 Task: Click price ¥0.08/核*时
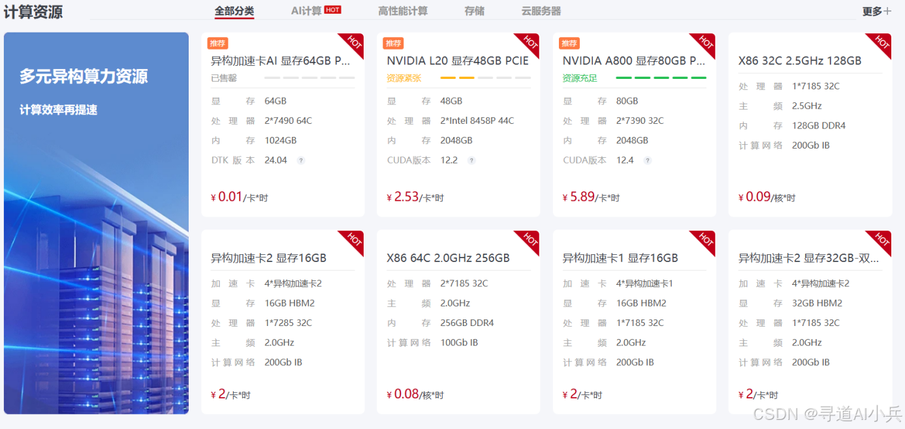(415, 394)
